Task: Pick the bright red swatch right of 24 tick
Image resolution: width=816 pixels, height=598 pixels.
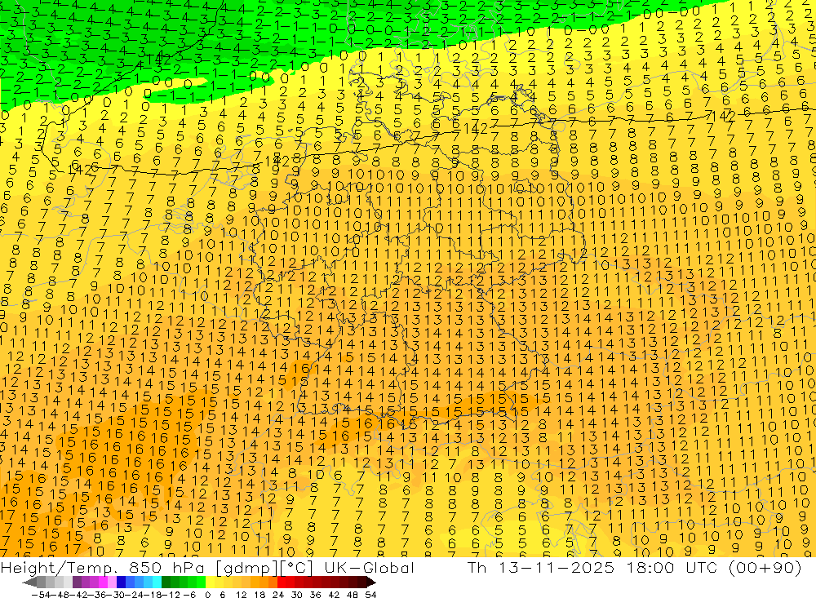Action: [x=282, y=582]
